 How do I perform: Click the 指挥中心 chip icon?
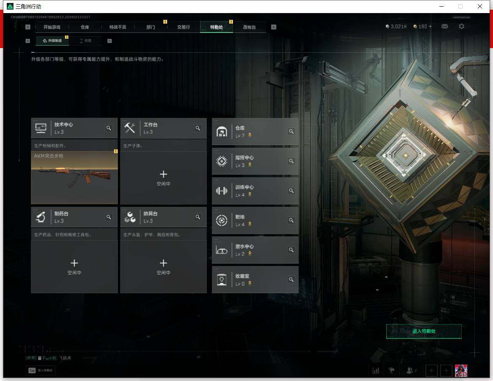tap(222, 161)
